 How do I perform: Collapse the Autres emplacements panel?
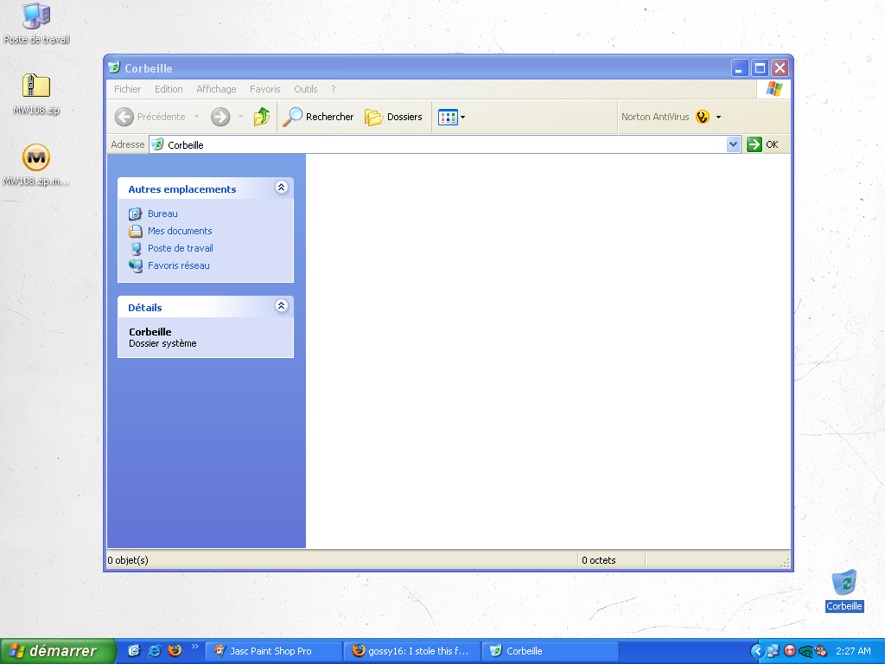tap(281, 188)
